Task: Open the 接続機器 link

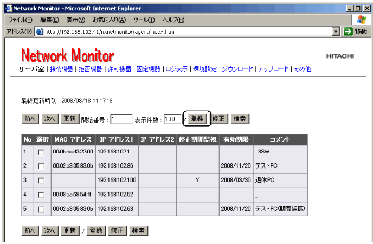Action: 61,69
